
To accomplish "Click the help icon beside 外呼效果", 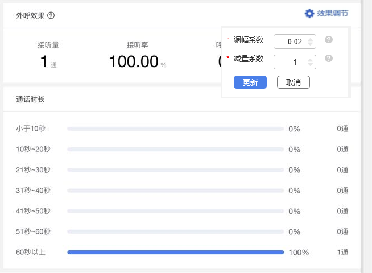I will (x=51, y=15).
